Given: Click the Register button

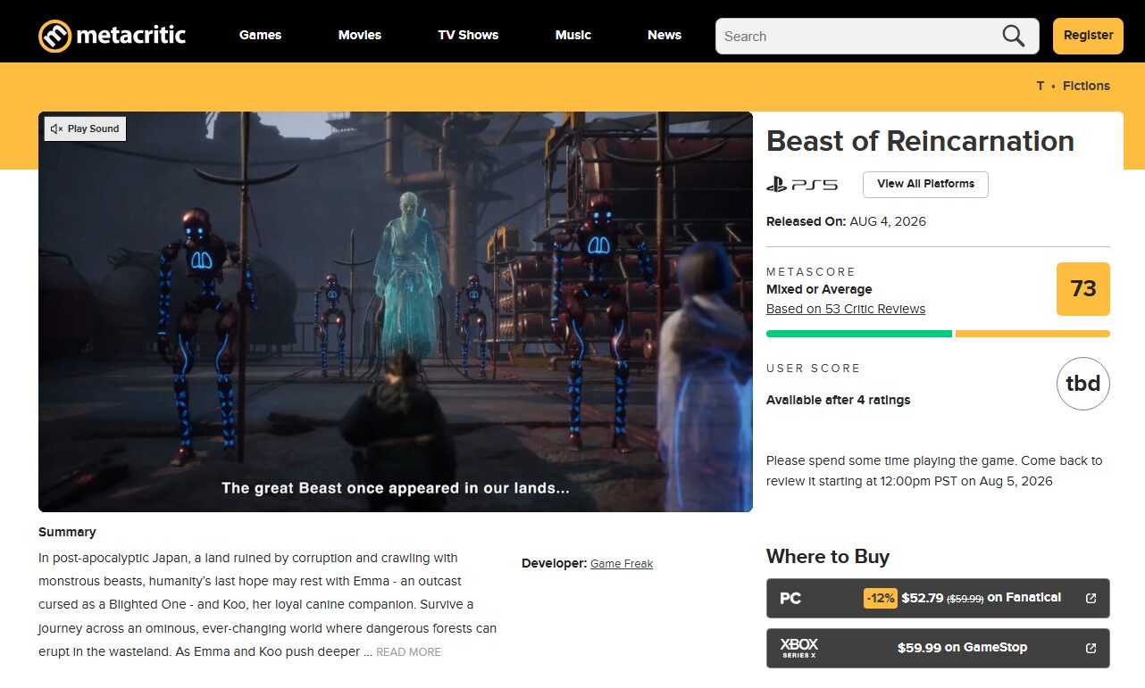Looking at the screenshot, I should click(x=1088, y=36).
